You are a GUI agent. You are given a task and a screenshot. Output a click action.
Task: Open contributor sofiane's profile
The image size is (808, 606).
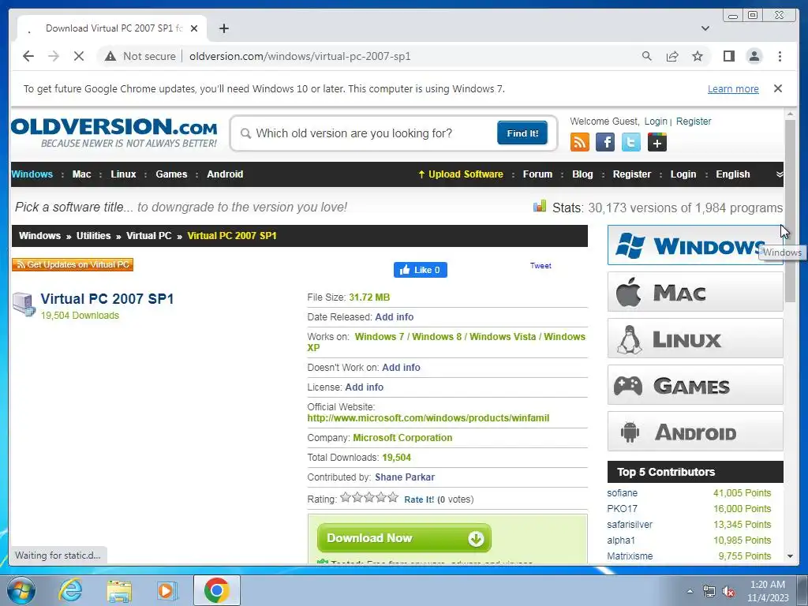(x=622, y=493)
